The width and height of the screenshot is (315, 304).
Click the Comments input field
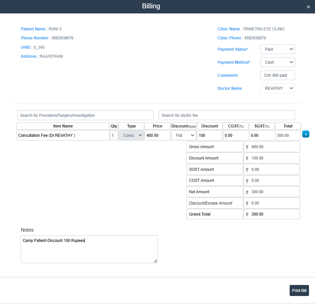[x=277, y=75]
